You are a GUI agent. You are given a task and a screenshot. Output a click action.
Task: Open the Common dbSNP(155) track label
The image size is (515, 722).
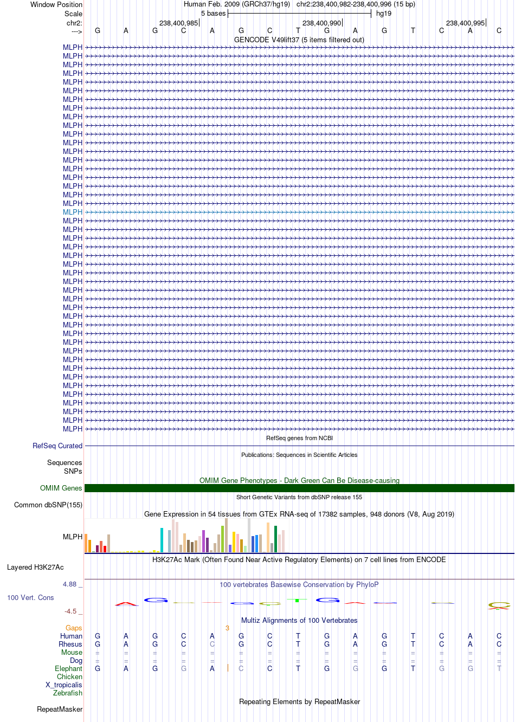point(48,505)
